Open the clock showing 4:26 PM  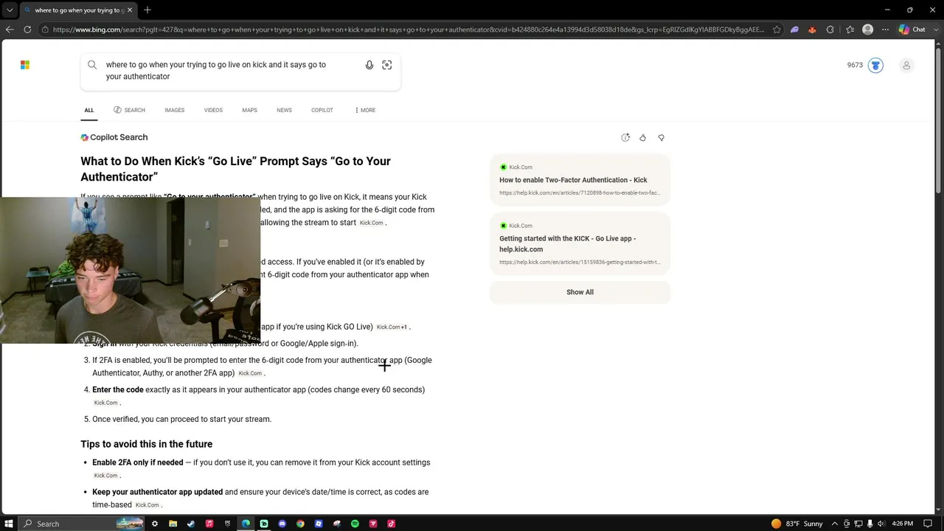point(903,524)
